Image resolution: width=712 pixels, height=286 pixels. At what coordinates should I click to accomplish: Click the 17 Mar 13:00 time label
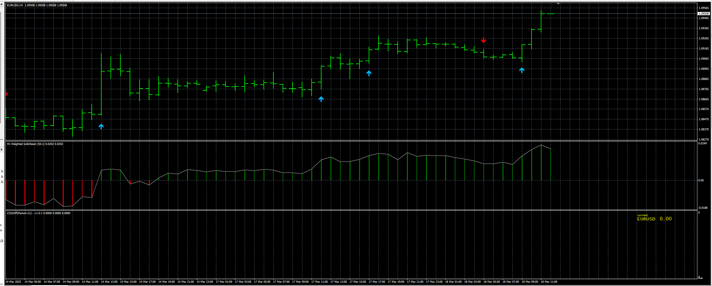tap(339, 282)
